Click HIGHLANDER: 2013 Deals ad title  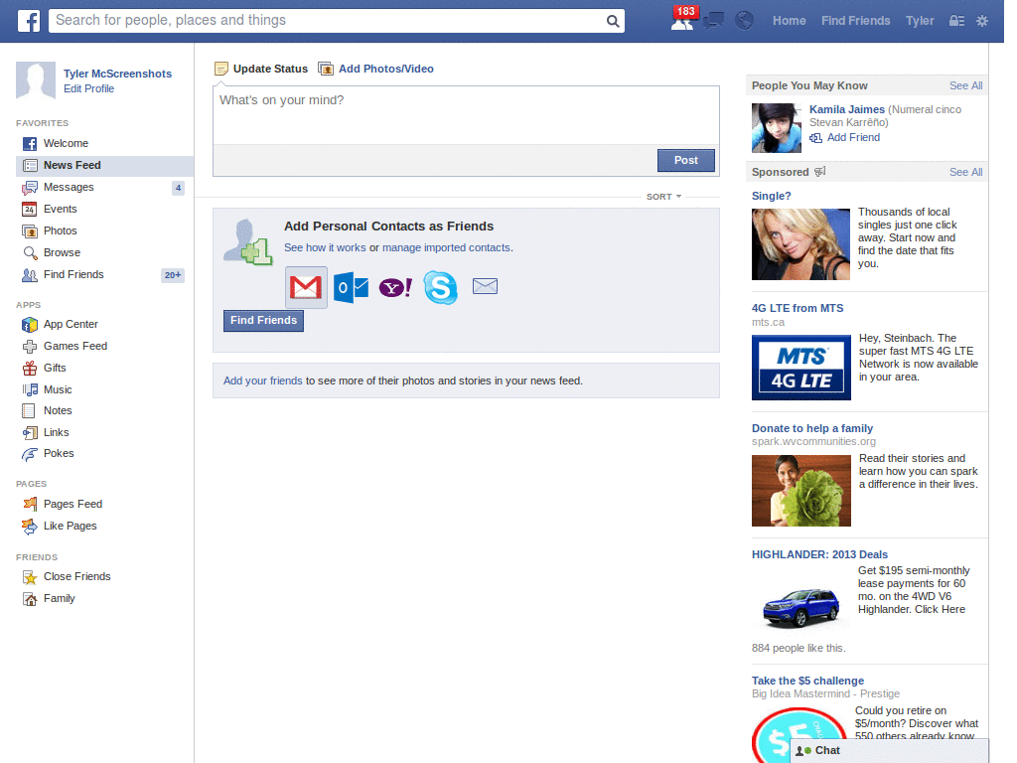click(819, 554)
